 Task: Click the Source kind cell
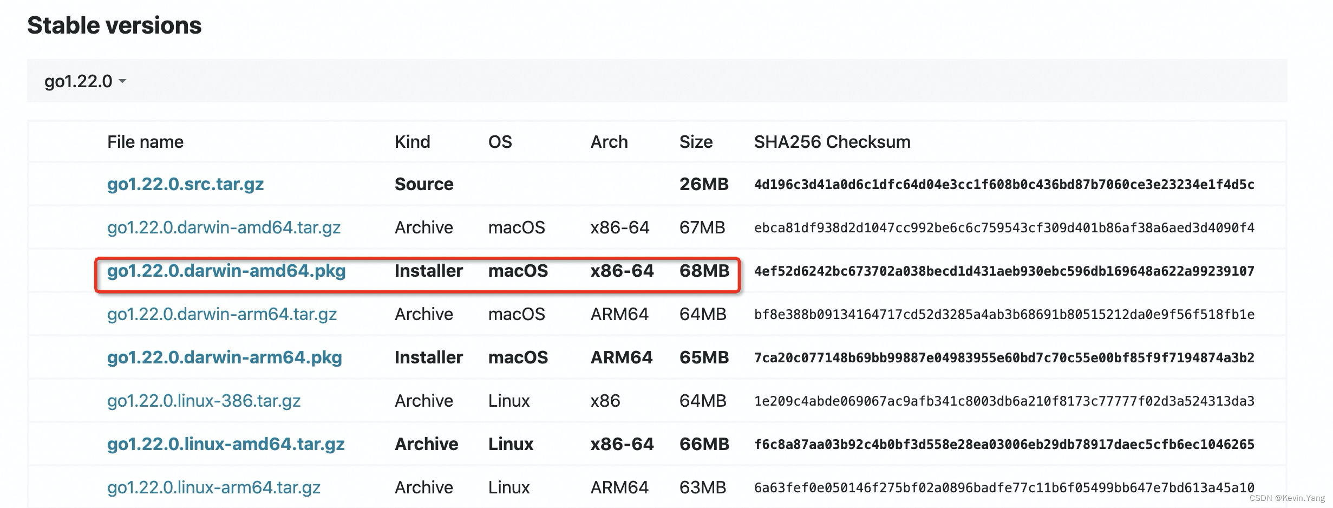point(424,184)
